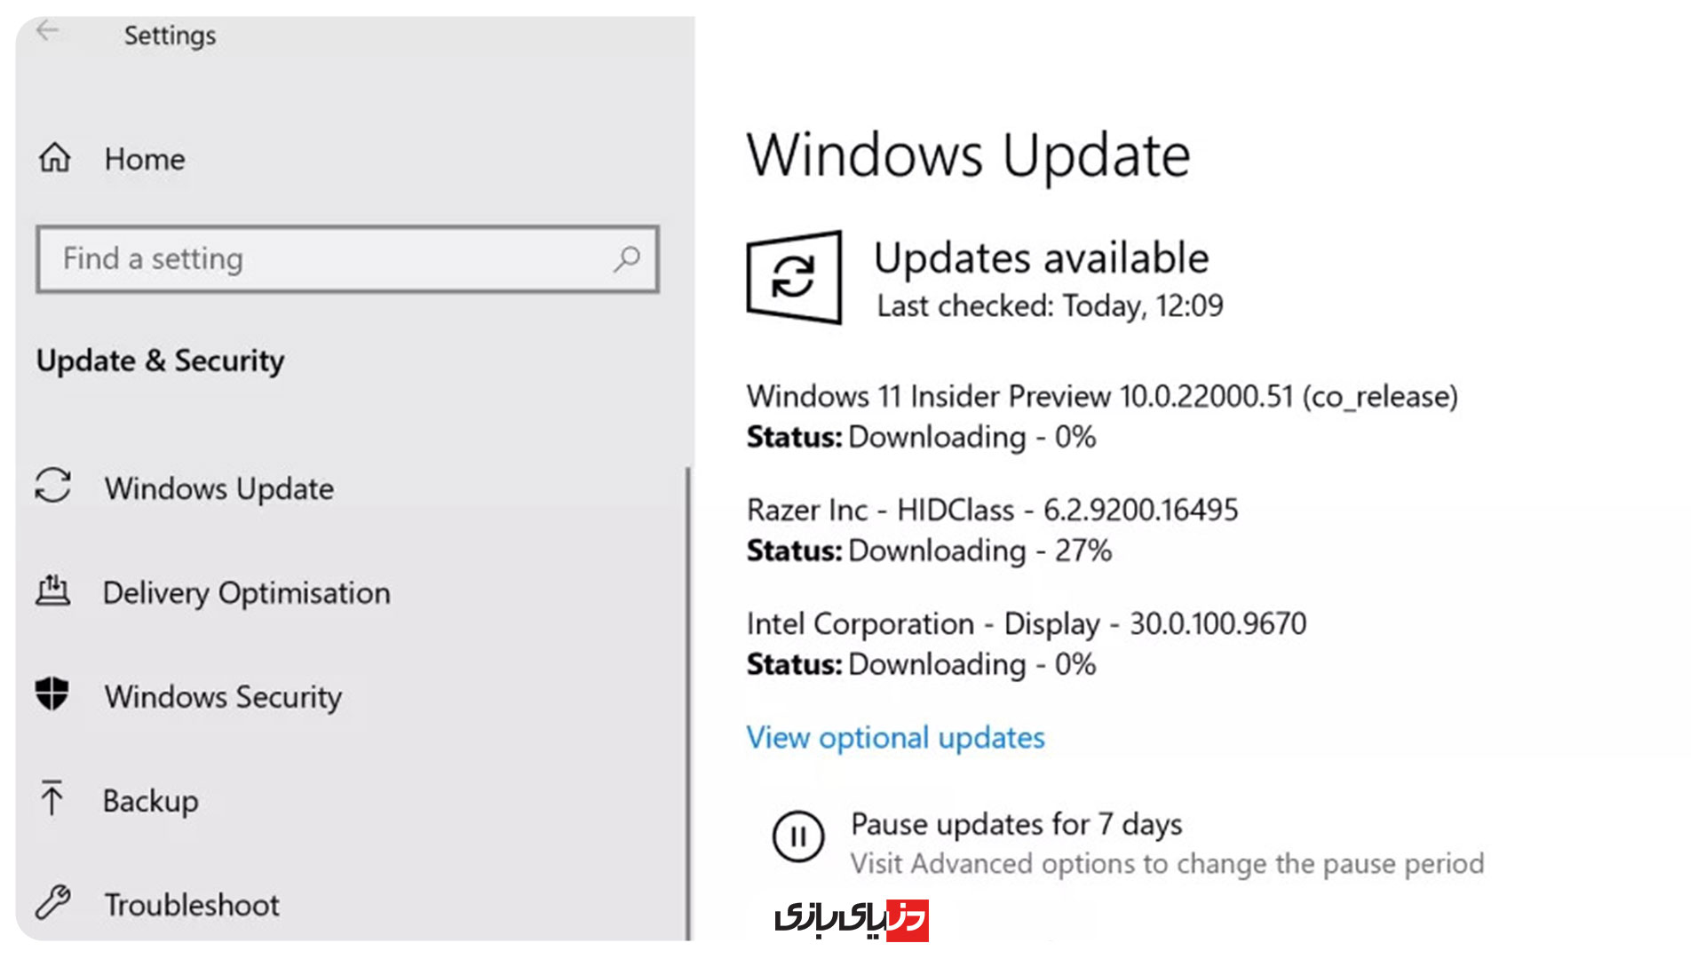Click the Windows Security shield icon
Screen dimensions: 1705x959
click(52, 694)
